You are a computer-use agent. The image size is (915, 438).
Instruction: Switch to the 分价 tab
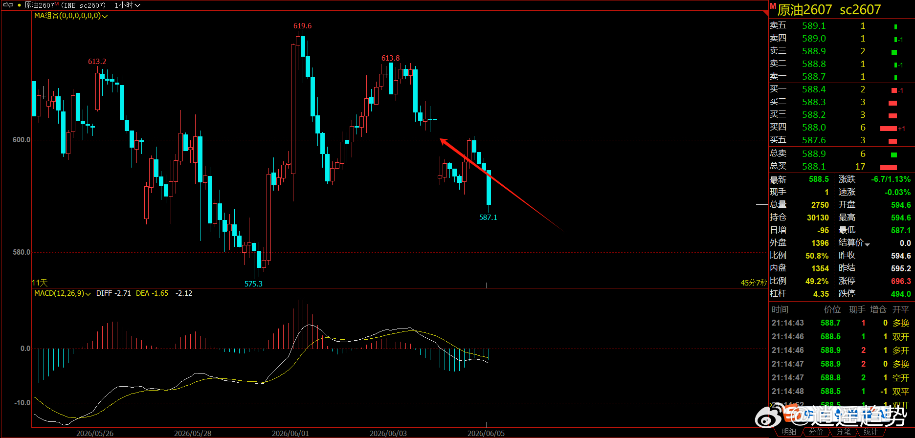816,432
